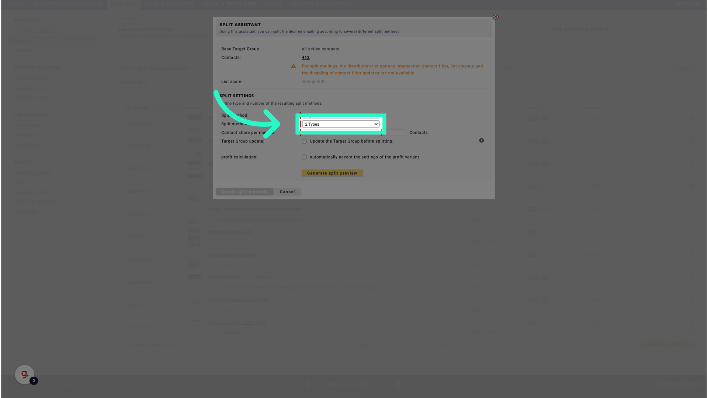The image size is (708, 398).
Task: Click the SPLIT ASSISTANT dialog heading
Action: click(240, 25)
